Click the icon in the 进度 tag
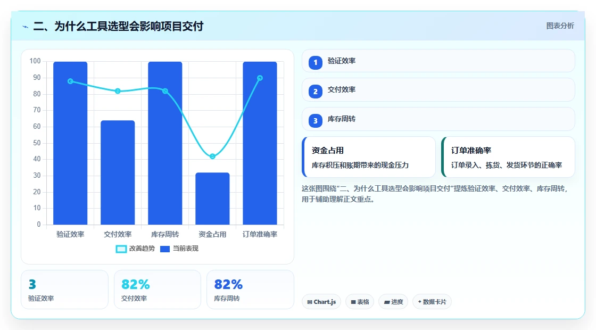 387,302
